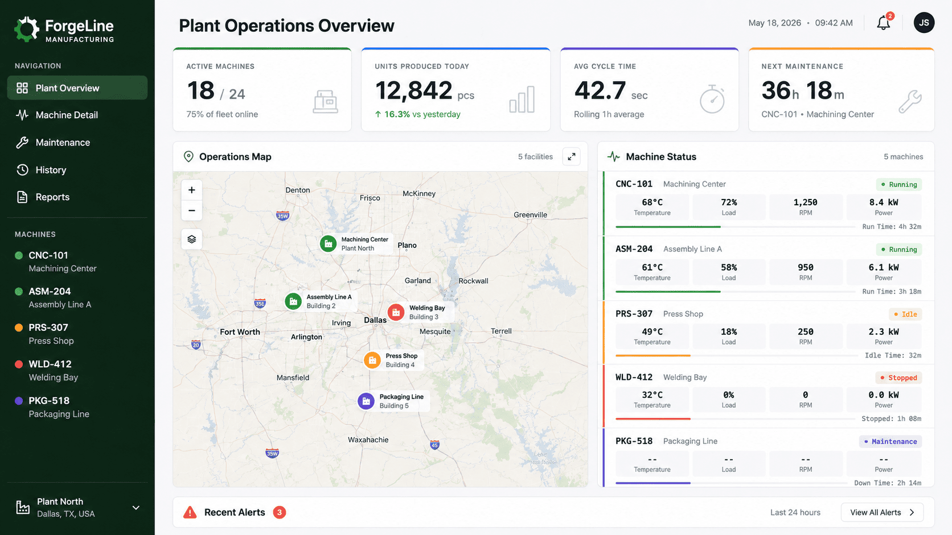Click 'Down Time: 2h 14m' for PKG-518

pos(888,483)
